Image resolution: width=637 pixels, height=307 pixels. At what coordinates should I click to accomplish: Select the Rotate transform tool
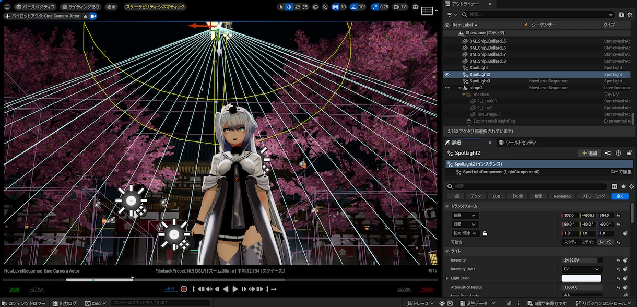pyautogui.click(x=297, y=7)
